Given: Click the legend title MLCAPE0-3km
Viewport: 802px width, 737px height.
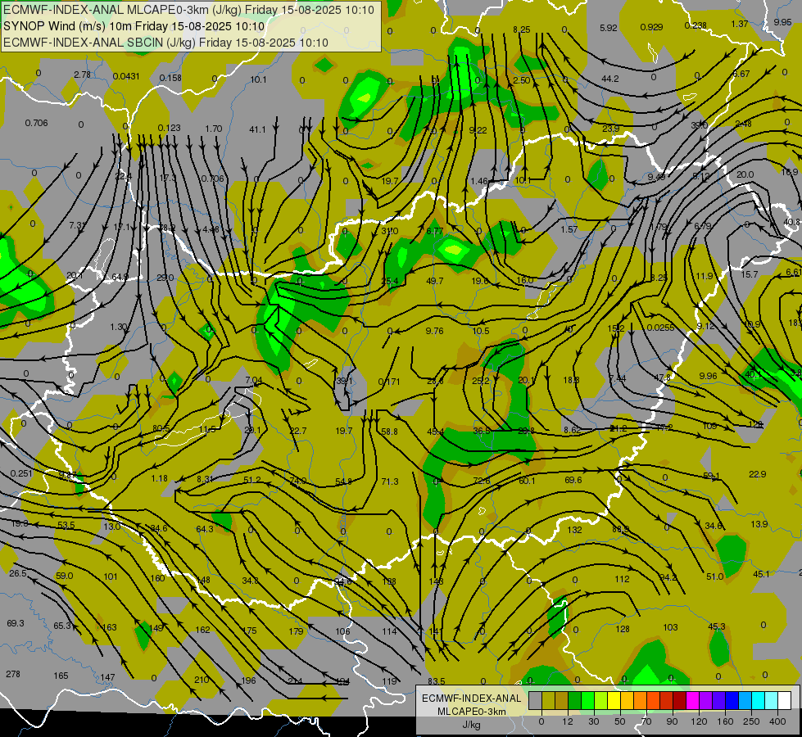Looking at the screenshot, I should (x=471, y=712).
